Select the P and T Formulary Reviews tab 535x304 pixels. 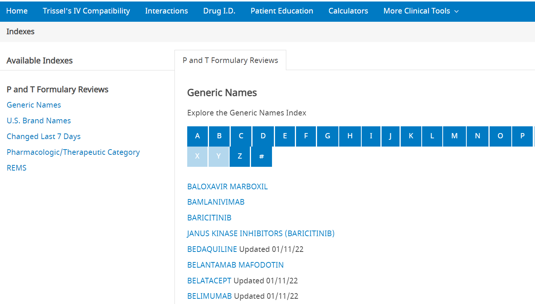pyautogui.click(x=230, y=60)
